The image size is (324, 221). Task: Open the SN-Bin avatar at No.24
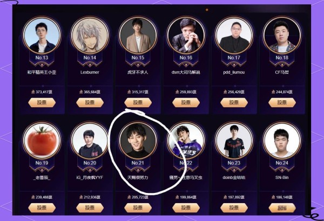pos(282,140)
